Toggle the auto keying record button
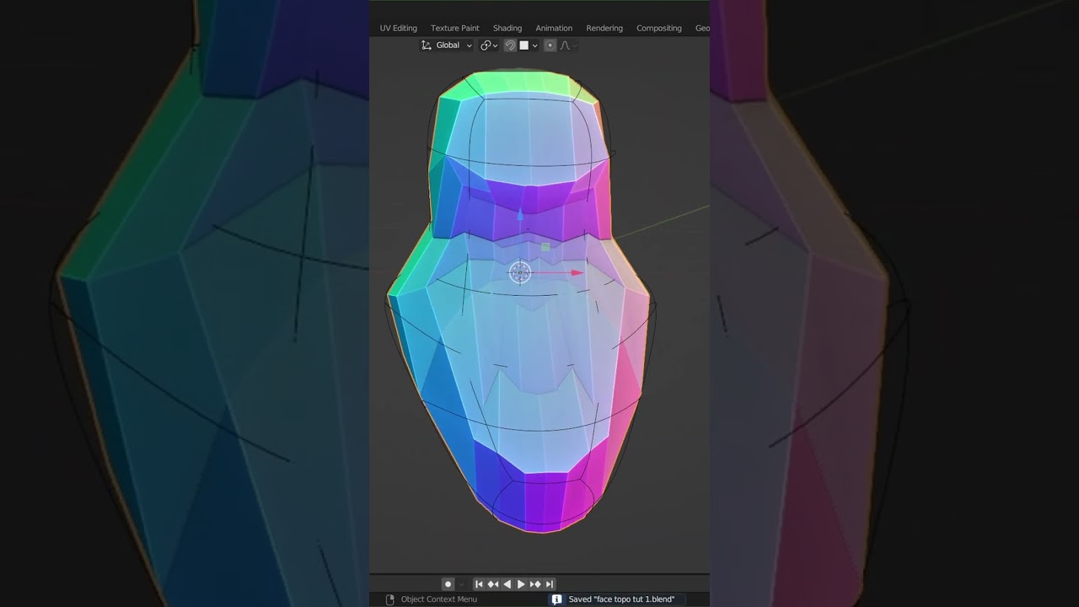The height and width of the screenshot is (607, 1079). coord(448,584)
